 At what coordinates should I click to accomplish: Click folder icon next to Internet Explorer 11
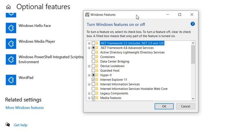tap(97, 79)
